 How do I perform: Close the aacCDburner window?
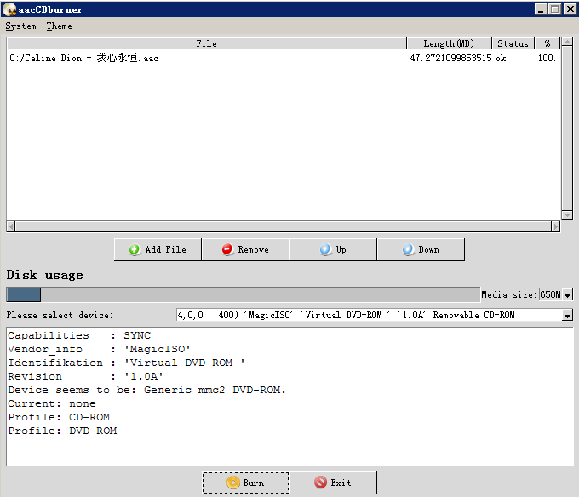click(x=570, y=9)
